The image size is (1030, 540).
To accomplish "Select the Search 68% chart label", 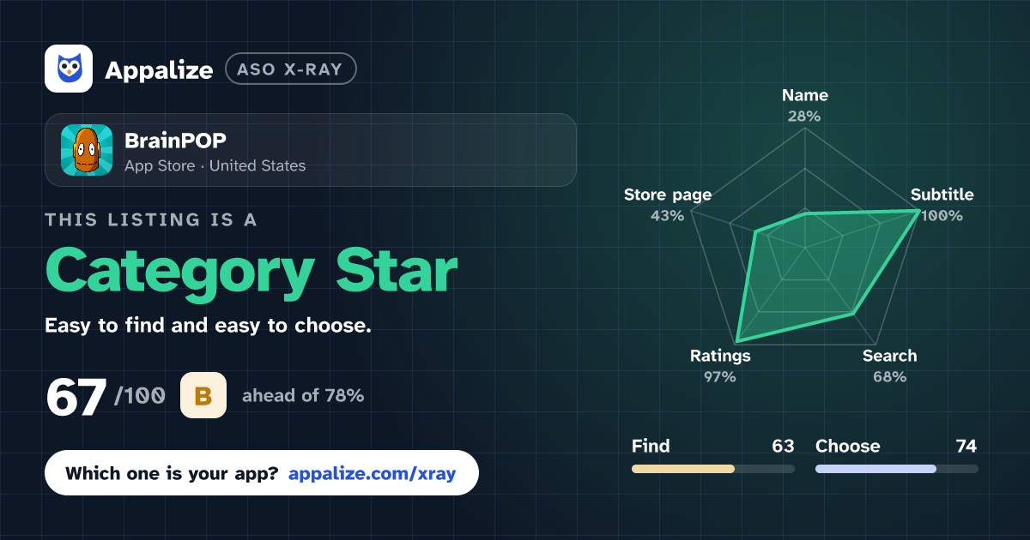I will [889, 366].
